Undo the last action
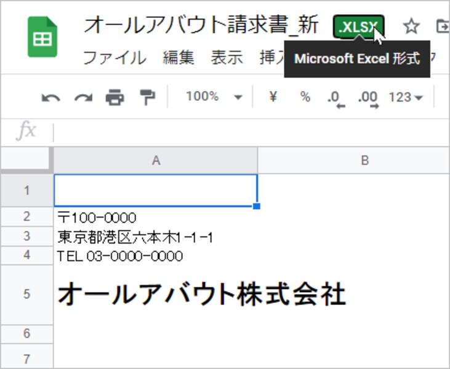This screenshot has width=450, height=369. [51, 98]
